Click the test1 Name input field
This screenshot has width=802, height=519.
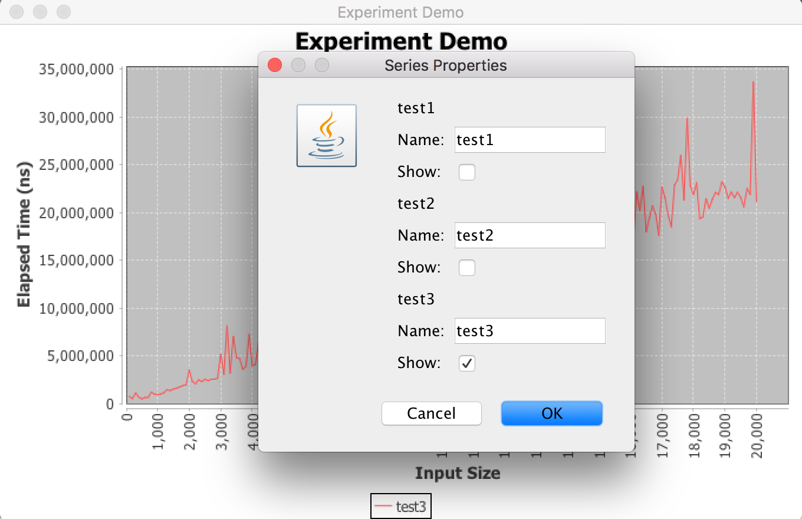click(530, 140)
